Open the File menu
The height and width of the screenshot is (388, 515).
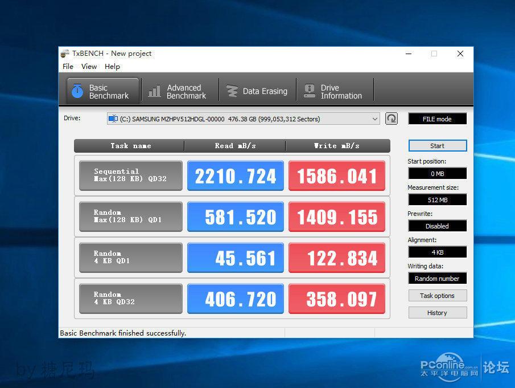(68, 67)
